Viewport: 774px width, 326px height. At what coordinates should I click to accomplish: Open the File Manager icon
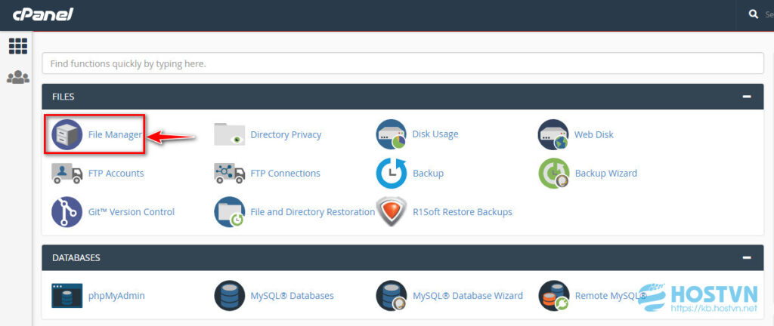67,135
